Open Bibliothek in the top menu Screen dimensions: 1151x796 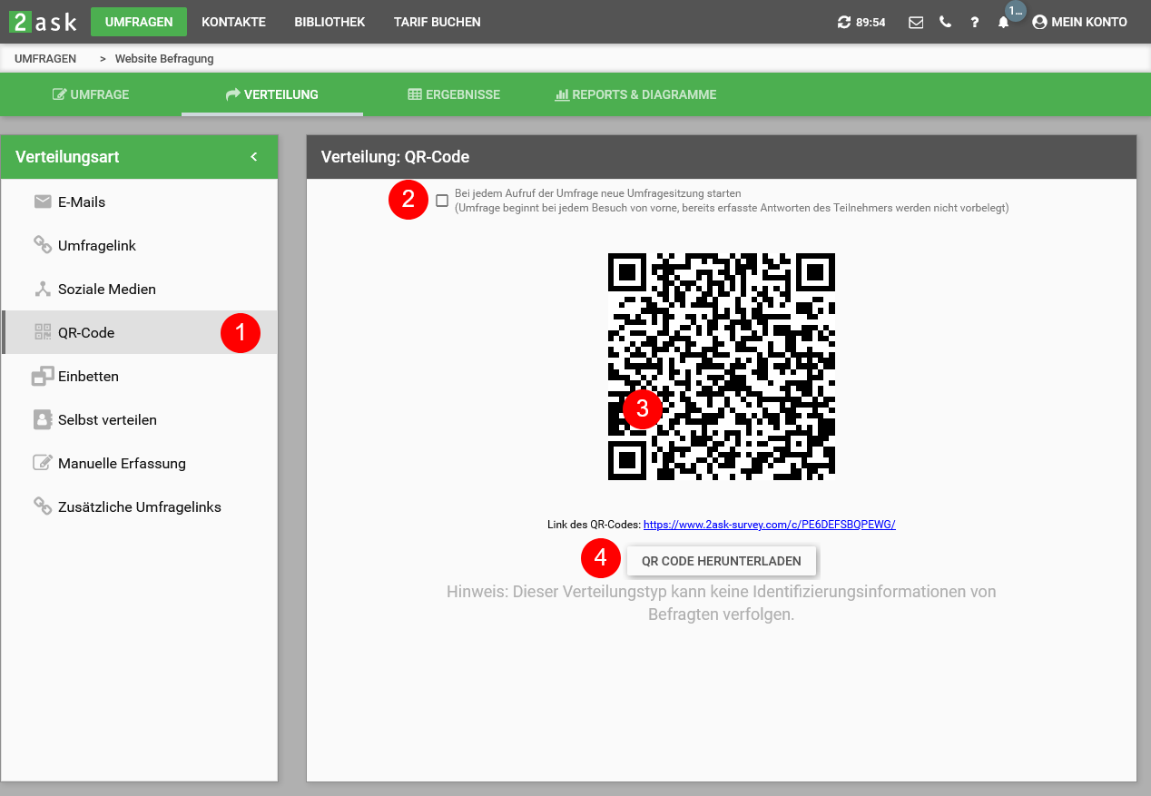[x=330, y=22]
